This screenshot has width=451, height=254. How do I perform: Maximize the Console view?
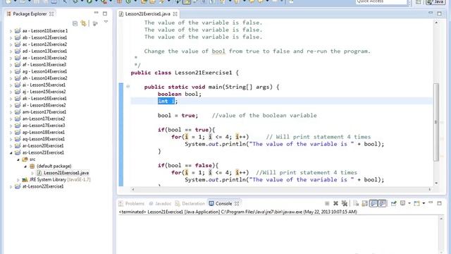pyautogui.click(x=439, y=203)
